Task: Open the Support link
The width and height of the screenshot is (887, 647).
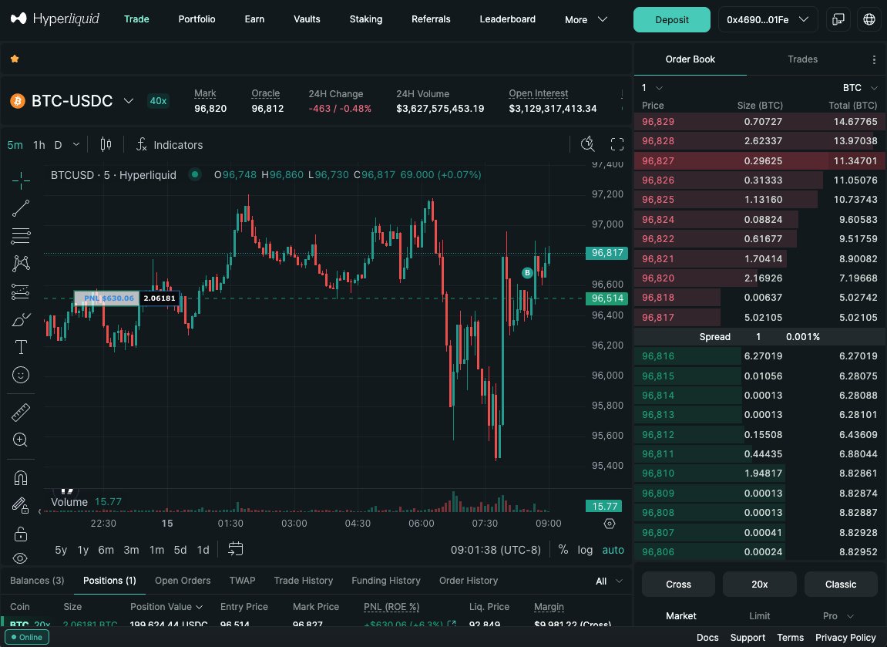Action: 748,638
